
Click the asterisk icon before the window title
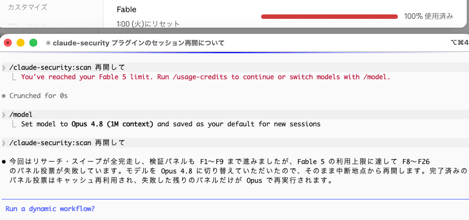[48, 43]
